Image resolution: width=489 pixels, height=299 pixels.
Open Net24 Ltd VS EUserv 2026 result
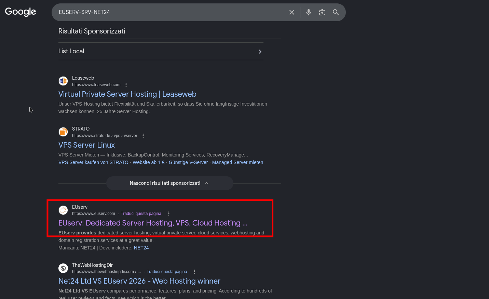139,281
